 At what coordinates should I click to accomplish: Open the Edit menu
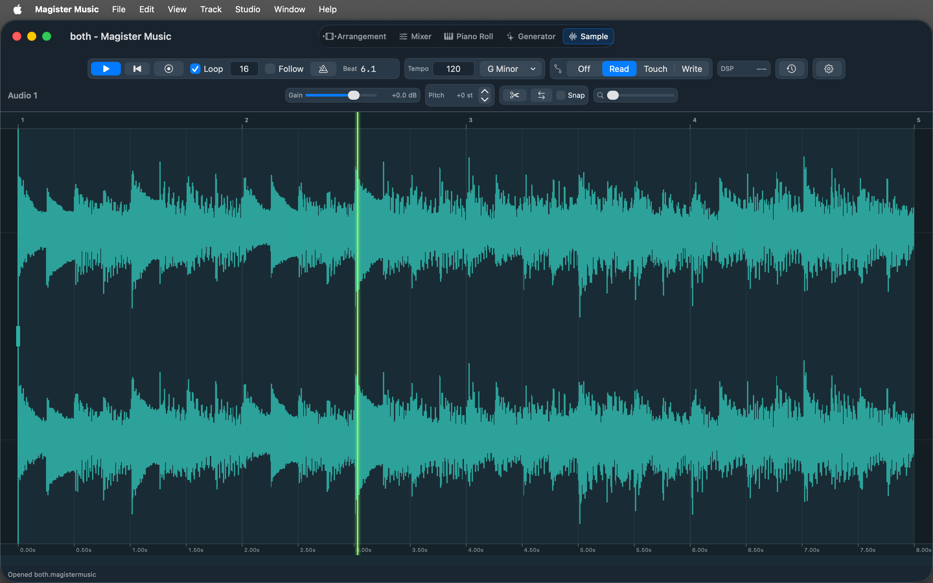[x=146, y=9]
